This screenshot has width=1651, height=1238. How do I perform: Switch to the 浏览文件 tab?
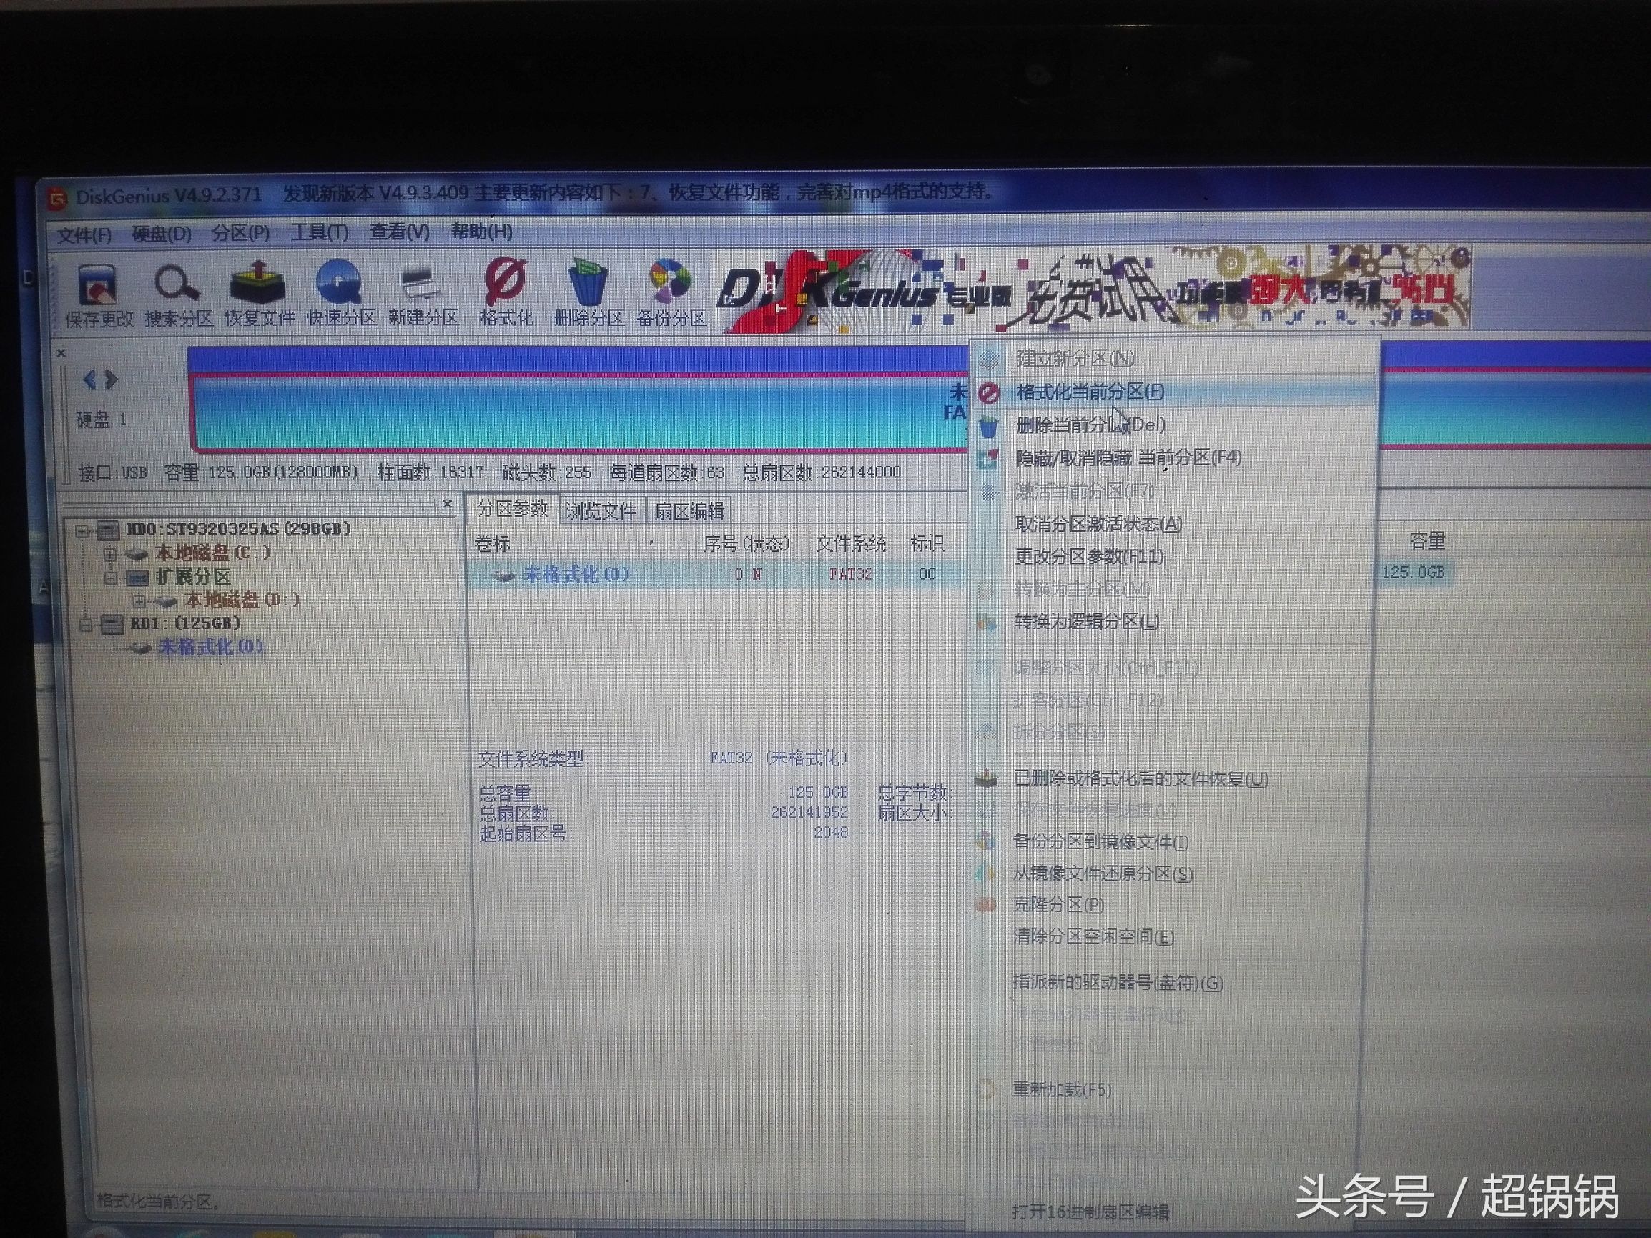[601, 511]
